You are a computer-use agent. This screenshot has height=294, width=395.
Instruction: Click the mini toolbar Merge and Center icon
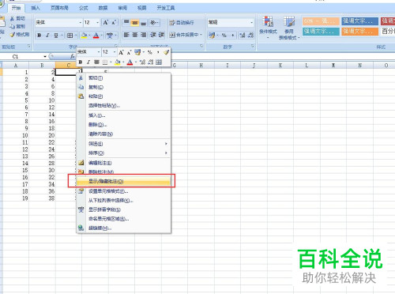click(159, 62)
